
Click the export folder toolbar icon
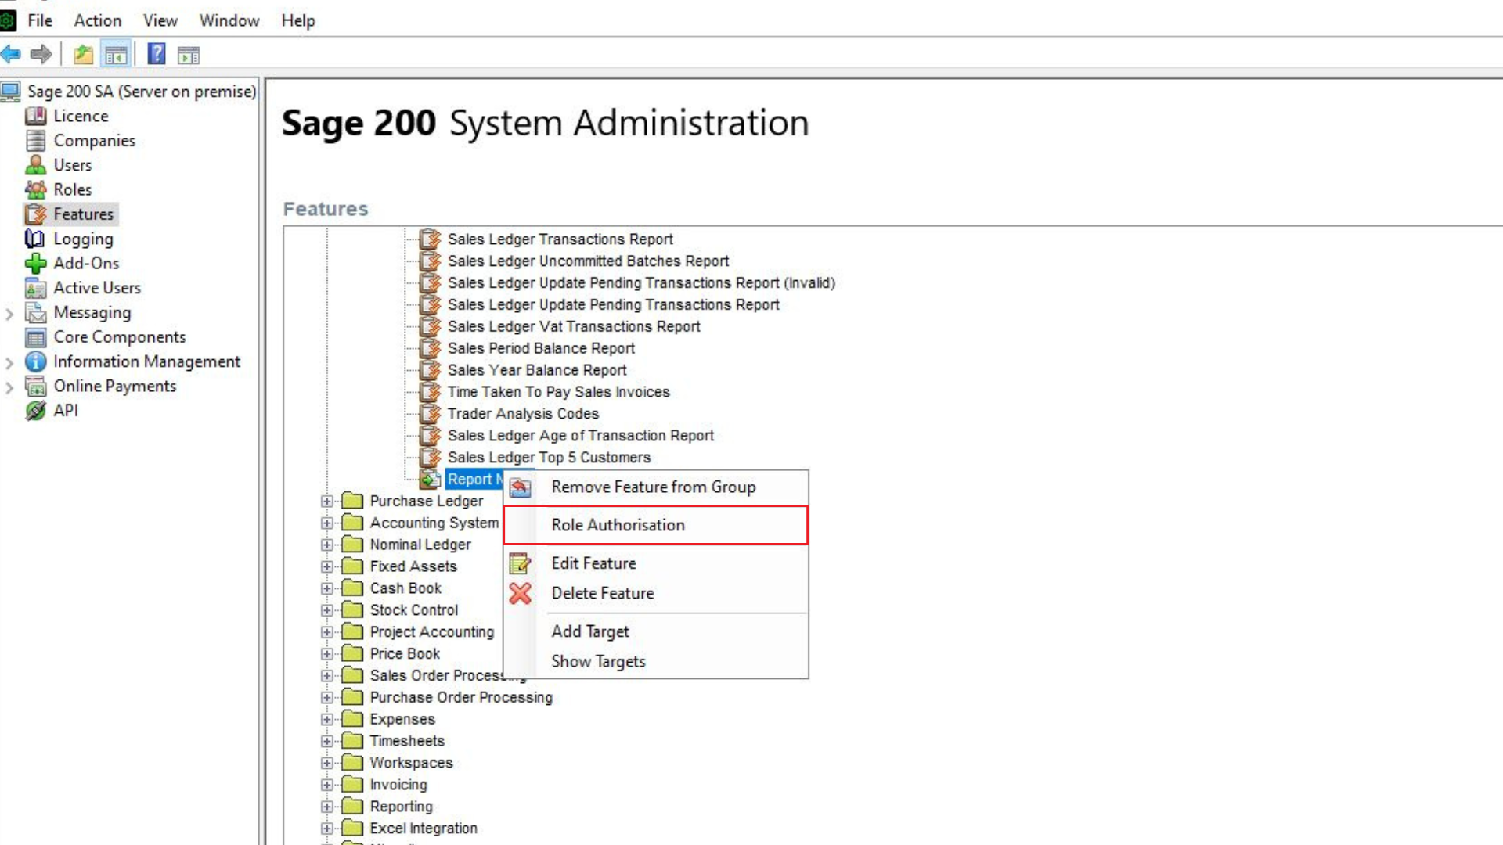82,54
